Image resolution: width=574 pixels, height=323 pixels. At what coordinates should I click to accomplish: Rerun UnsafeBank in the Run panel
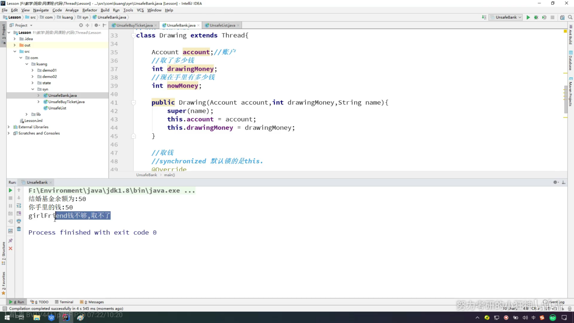10,190
